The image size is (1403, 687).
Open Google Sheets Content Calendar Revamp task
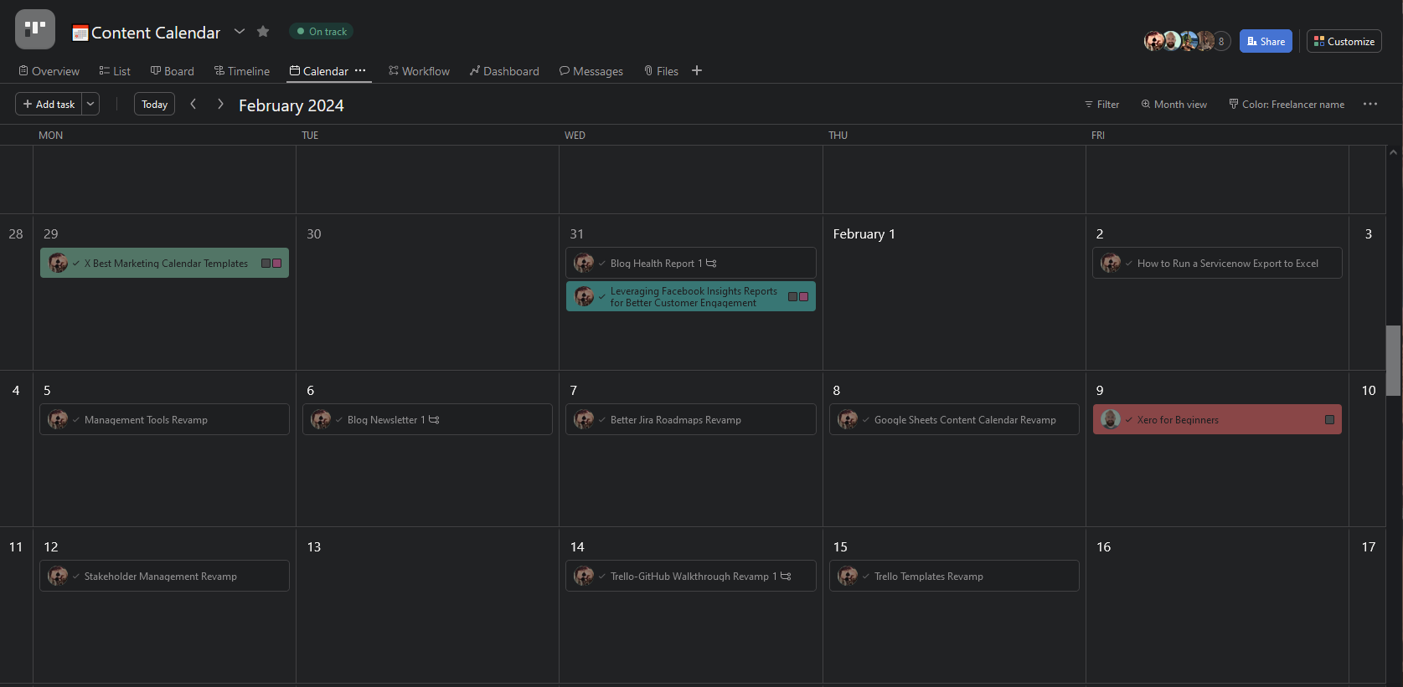[954, 419]
